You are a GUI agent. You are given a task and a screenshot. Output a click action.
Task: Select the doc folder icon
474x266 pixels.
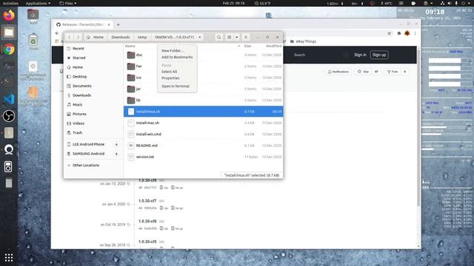131,55
